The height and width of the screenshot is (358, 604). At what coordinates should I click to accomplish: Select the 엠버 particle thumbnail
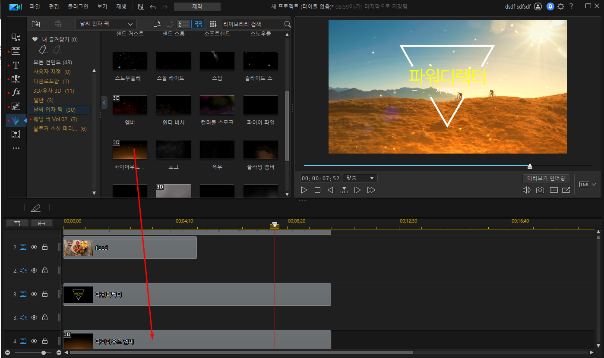tap(130, 105)
